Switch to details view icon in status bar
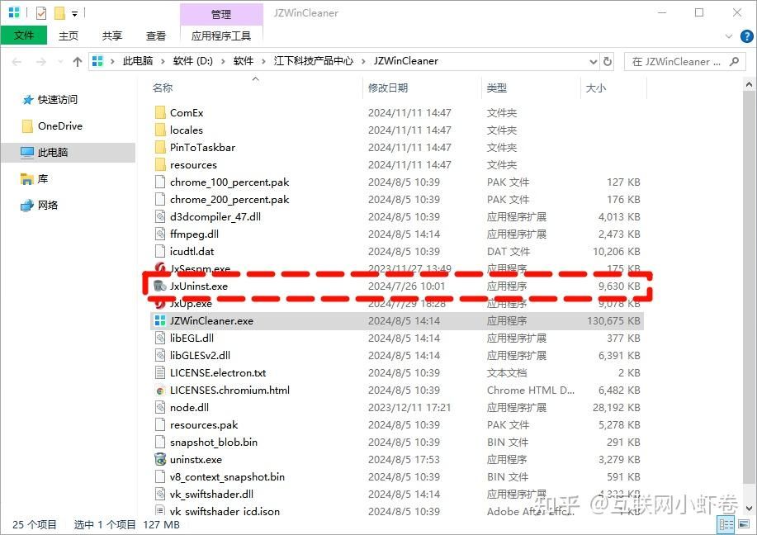 pyautogui.click(x=726, y=524)
